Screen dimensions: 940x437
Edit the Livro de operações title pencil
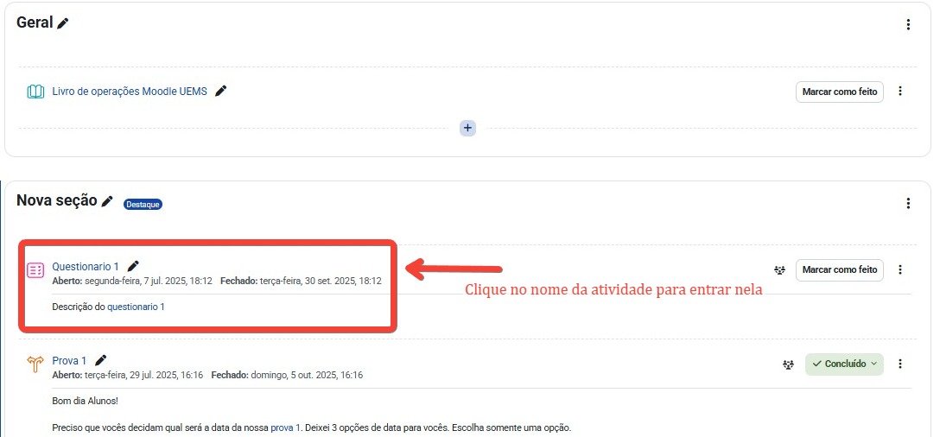click(x=220, y=92)
